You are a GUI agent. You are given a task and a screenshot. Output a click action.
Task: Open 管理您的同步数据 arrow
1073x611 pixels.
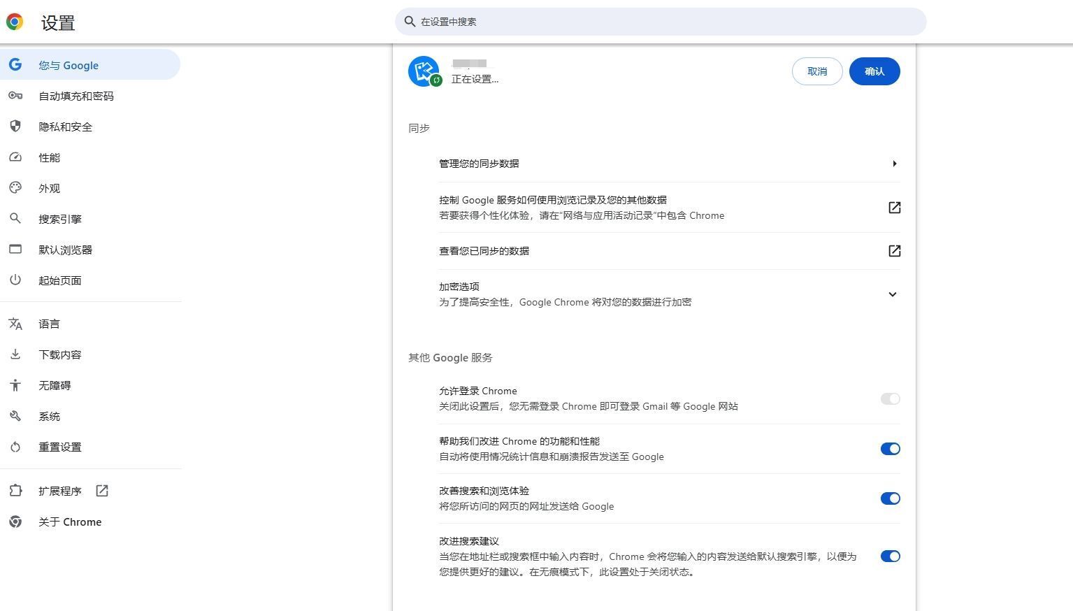(x=894, y=164)
